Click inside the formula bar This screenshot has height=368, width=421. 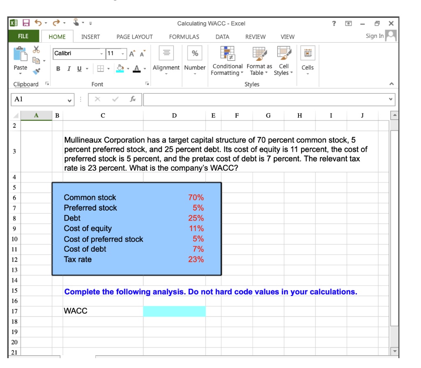tap(267, 99)
